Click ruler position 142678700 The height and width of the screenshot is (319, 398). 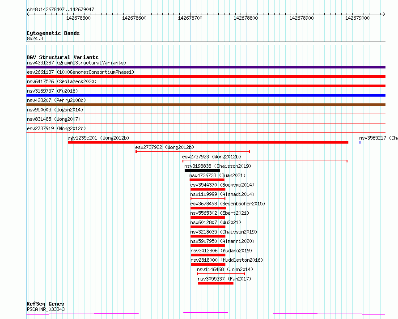click(x=190, y=18)
